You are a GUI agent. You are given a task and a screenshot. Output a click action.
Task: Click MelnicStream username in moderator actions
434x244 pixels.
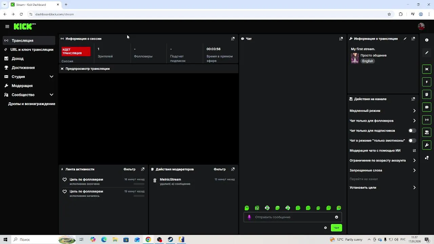point(170,179)
